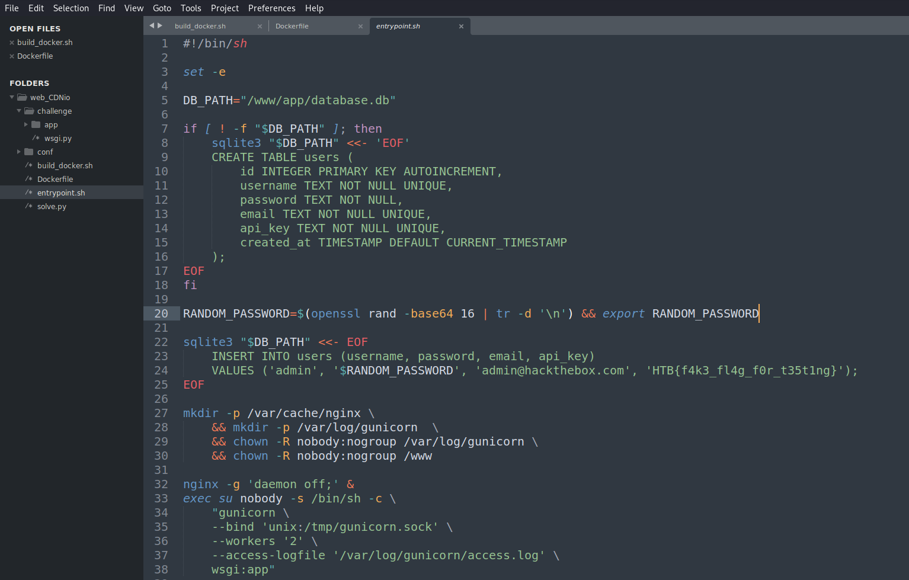The height and width of the screenshot is (580, 909).
Task: Switch to the Dockerfile tab
Action: click(292, 26)
